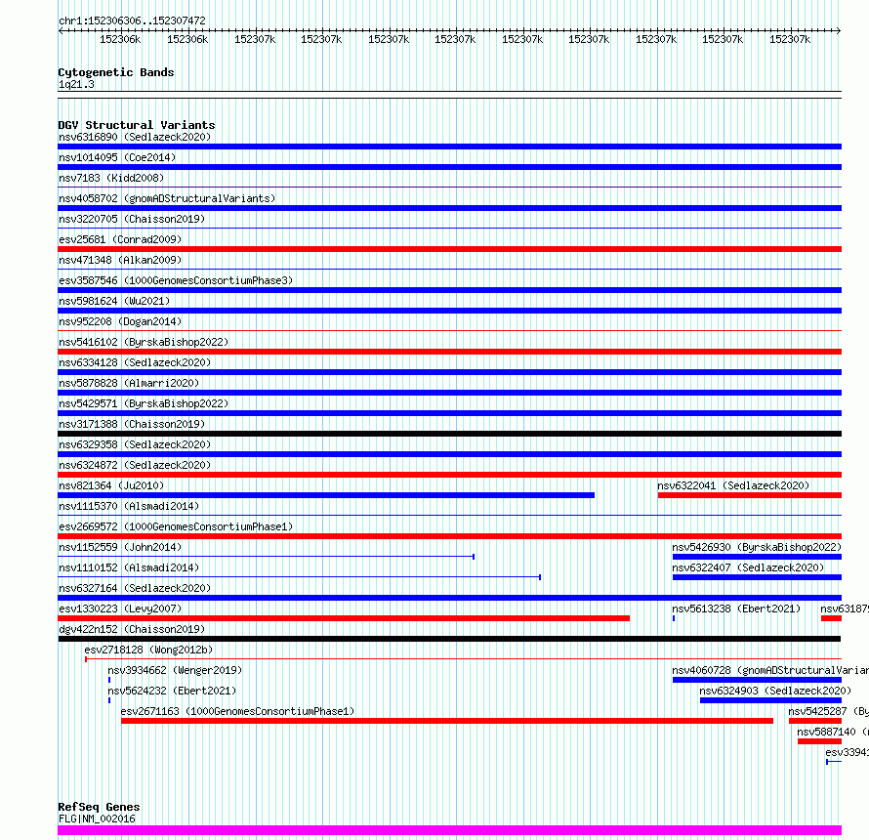Click the DGV Structural Variants track title
The height and width of the screenshot is (840, 869).
tap(137, 125)
